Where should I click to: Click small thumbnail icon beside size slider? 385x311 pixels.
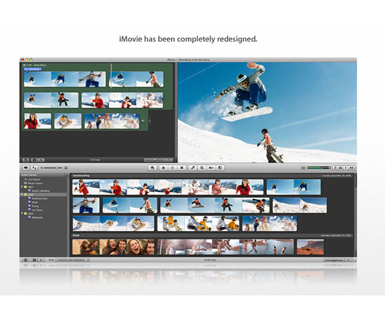42,168
